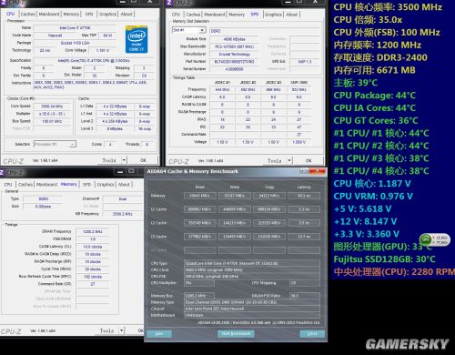Click the CPU-Z icon in top-right window title
The width and height of the screenshot is (455, 355).
click(169, 3)
